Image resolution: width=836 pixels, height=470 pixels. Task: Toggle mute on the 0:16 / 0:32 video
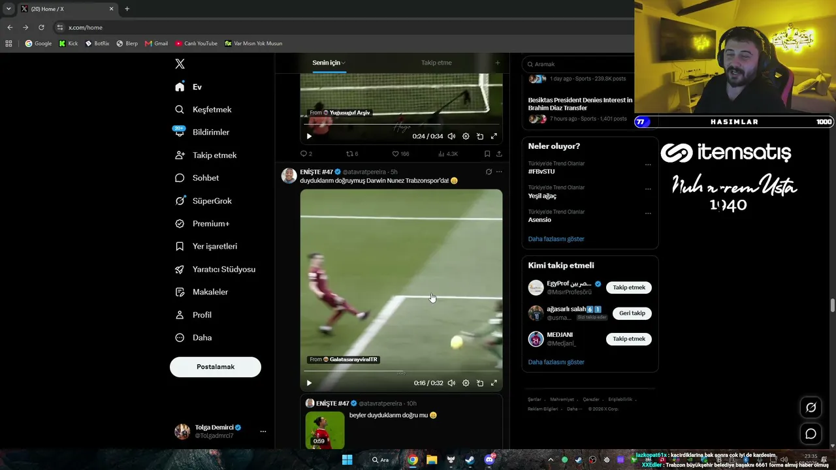click(451, 383)
